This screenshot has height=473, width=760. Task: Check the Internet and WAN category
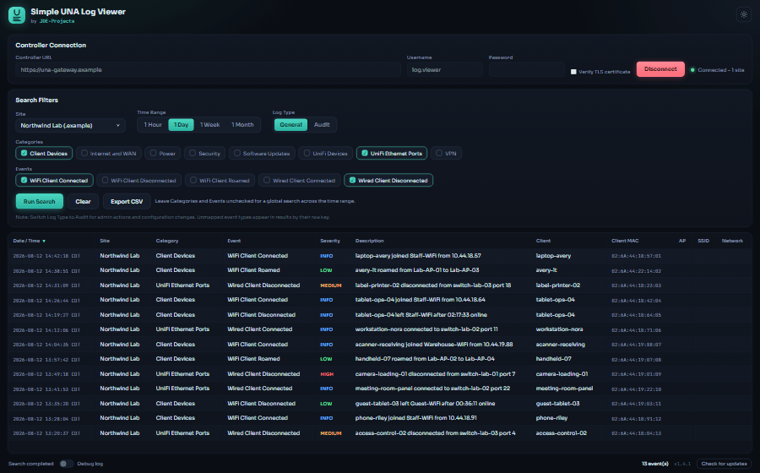coord(109,153)
